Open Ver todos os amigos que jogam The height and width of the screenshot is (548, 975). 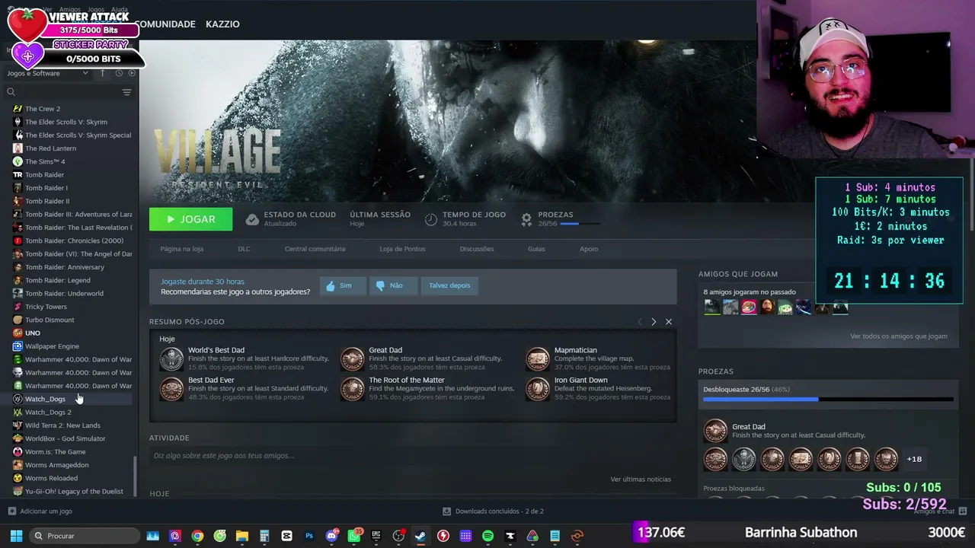point(899,336)
